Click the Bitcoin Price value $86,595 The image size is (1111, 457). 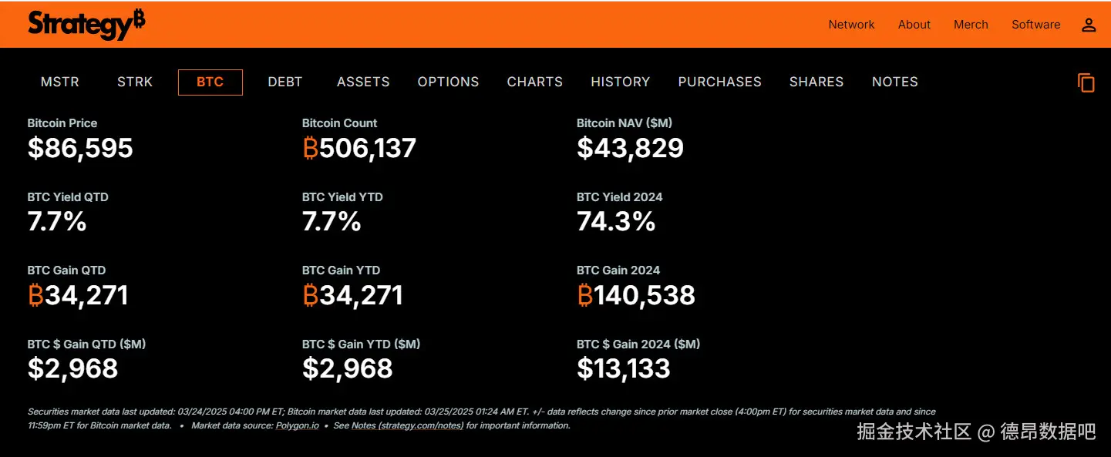tap(80, 148)
